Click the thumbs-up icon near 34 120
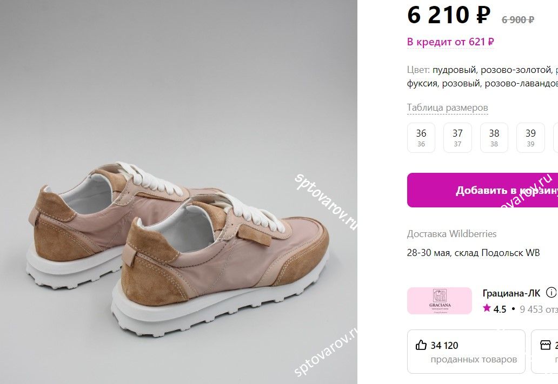Viewport: 558px width, 384px height. click(421, 345)
